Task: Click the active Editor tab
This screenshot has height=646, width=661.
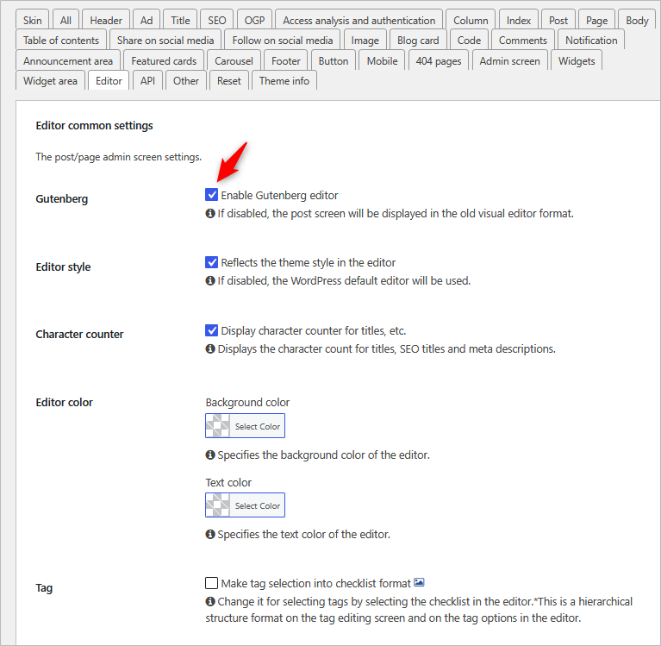Action: (x=109, y=81)
